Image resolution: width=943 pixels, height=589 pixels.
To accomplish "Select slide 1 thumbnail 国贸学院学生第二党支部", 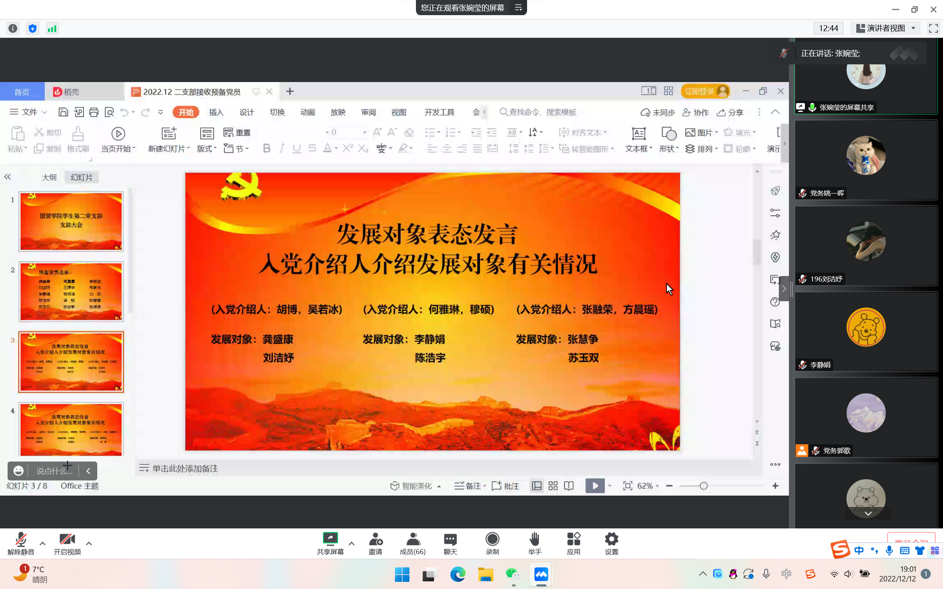I will click(x=71, y=221).
